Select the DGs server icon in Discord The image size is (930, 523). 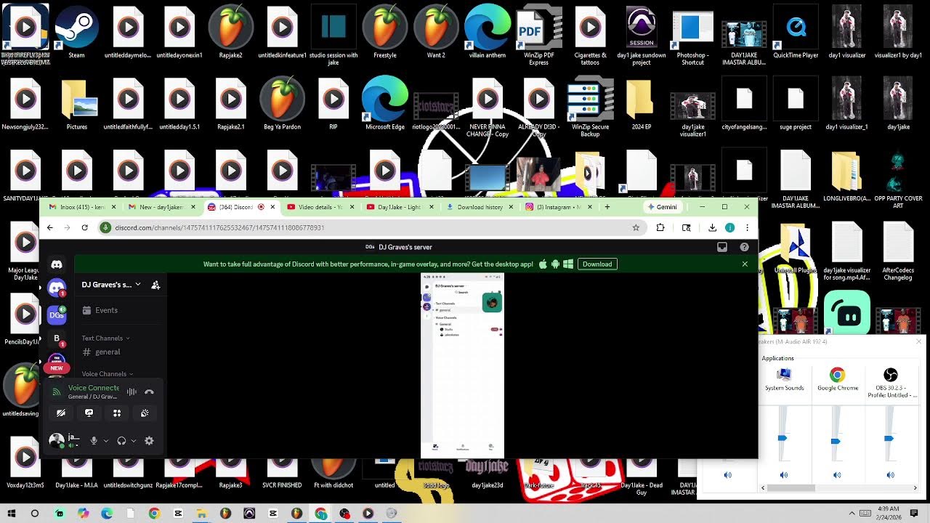(57, 315)
